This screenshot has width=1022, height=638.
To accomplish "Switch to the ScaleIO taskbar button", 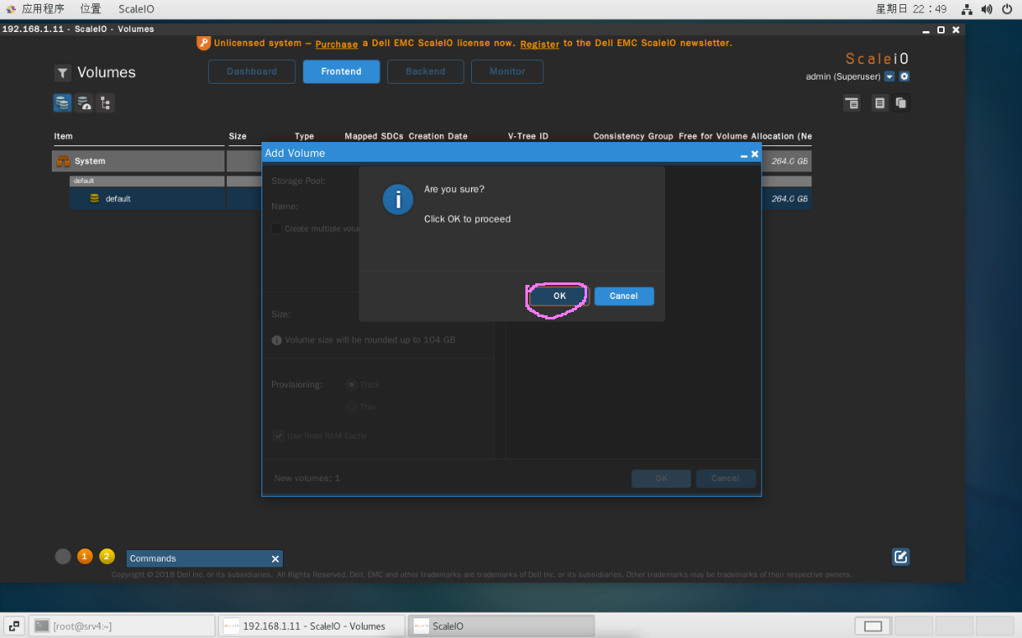I will click(502, 626).
